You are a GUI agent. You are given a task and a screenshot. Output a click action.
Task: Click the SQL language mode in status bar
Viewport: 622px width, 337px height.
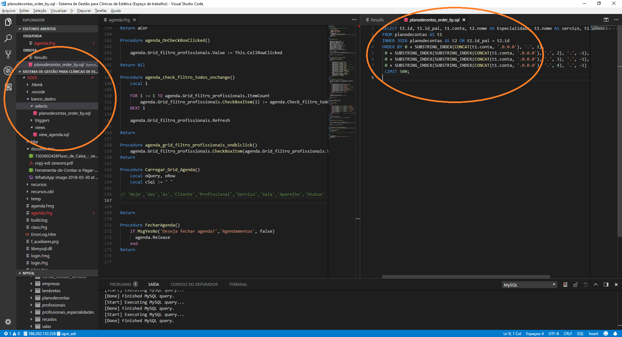(x=580, y=333)
